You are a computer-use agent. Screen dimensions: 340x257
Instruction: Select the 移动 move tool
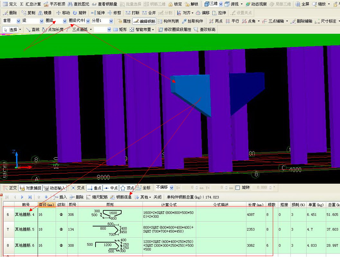click(x=63, y=13)
